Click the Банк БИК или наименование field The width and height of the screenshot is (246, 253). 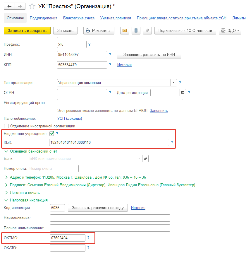tap(82, 158)
